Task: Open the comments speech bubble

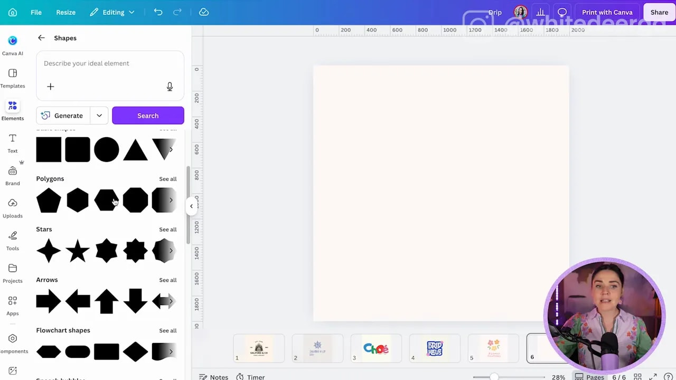Action: pyautogui.click(x=562, y=12)
